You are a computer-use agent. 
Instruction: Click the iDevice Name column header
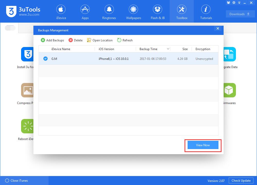(x=61, y=49)
